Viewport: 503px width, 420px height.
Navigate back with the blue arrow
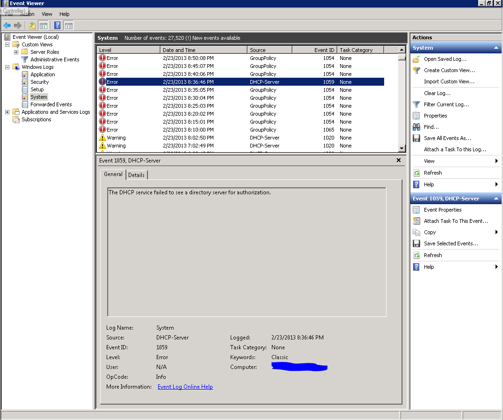tap(7, 25)
